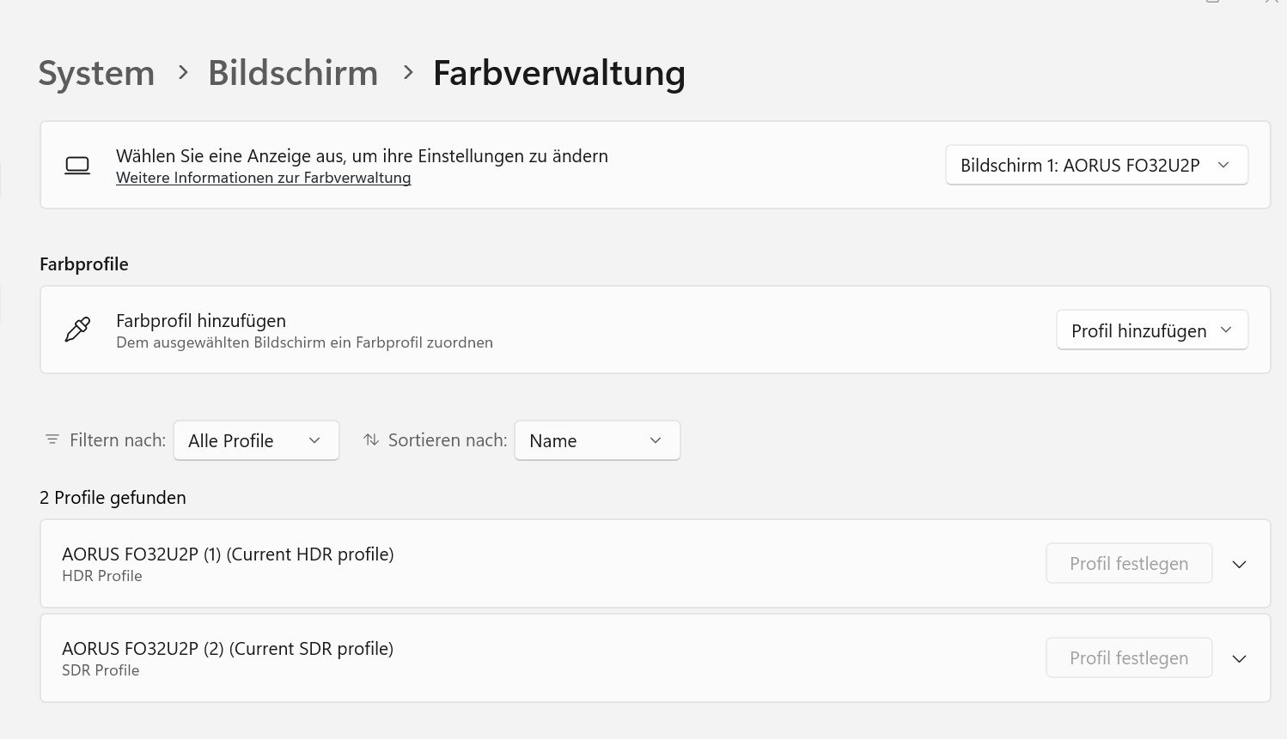Click the filter lines icon
Image resolution: width=1287 pixels, height=739 pixels.
[x=52, y=439]
